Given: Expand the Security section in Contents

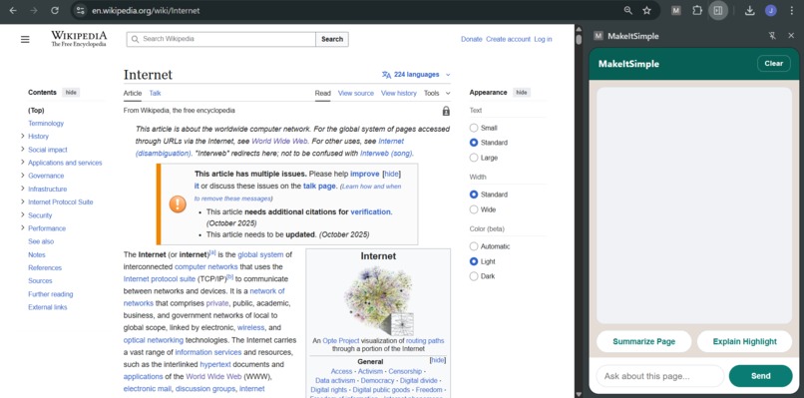Looking at the screenshot, I should 23,214.
